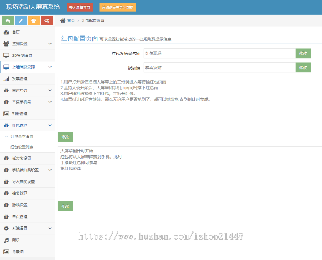Click the signal bars icon beside 投票管理

pyautogui.click(x=6, y=79)
